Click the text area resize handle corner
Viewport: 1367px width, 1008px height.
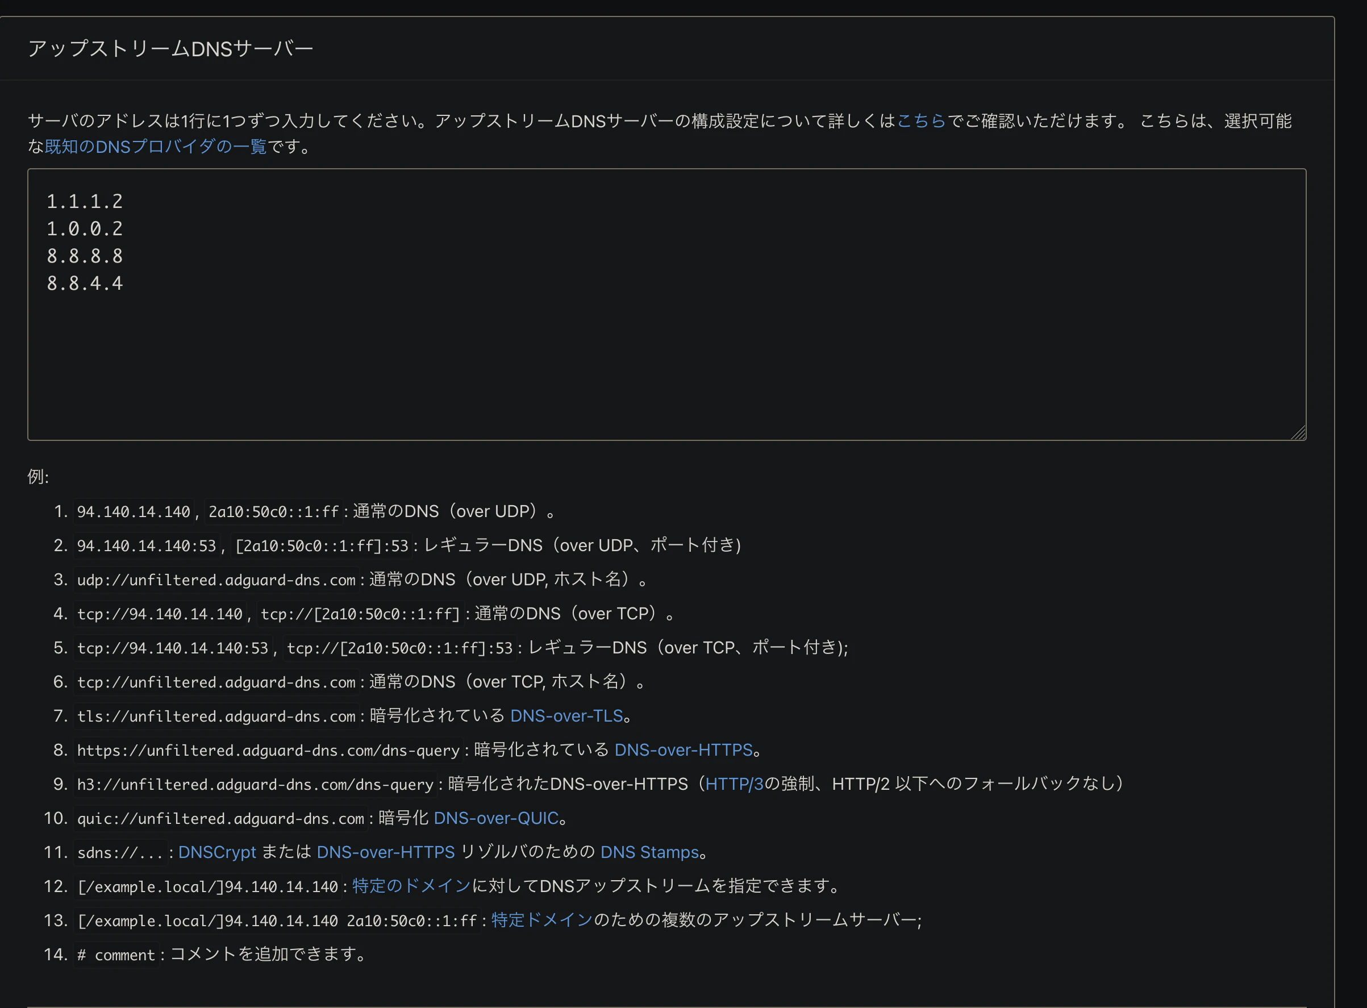pyautogui.click(x=1298, y=432)
